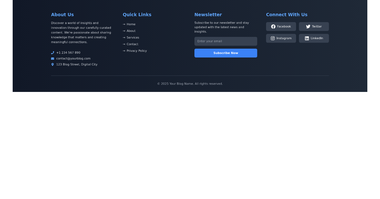Select the email address contact@yourblog.com
This screenshot has height=199, width=380.
[x=73, y=58]
